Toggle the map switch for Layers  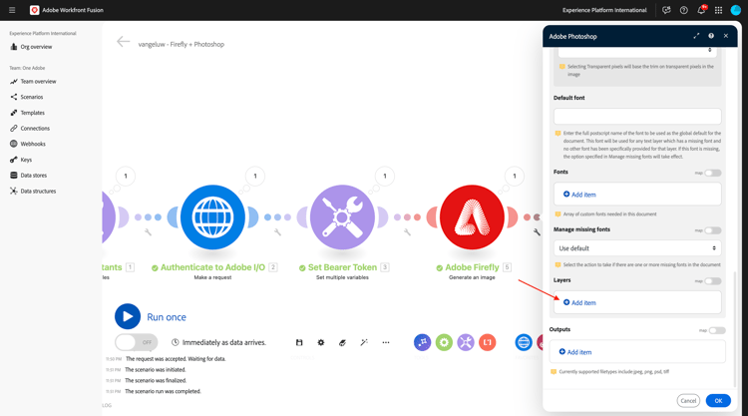click(x=713, y=281)
